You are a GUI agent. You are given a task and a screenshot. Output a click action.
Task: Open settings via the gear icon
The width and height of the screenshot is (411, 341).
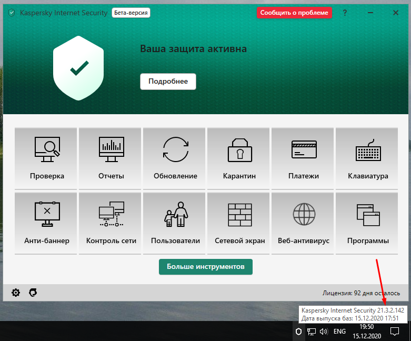16,293
